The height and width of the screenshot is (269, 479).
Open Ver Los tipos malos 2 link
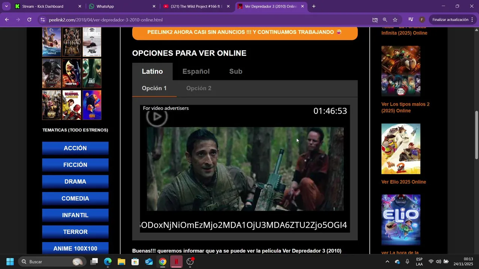coord(405,108)
